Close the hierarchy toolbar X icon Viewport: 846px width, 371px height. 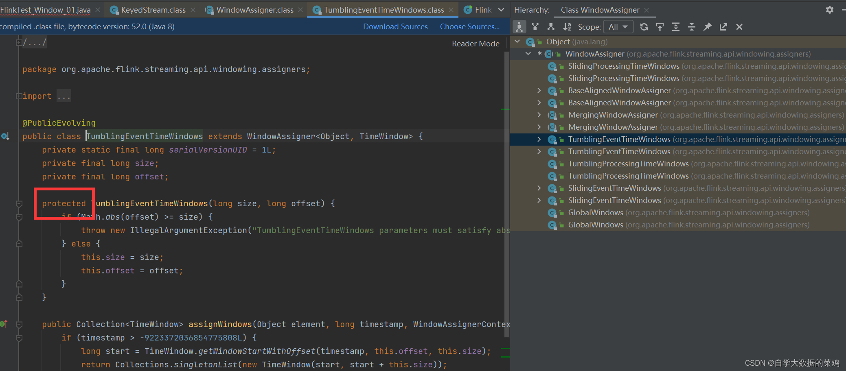(739, 27)
